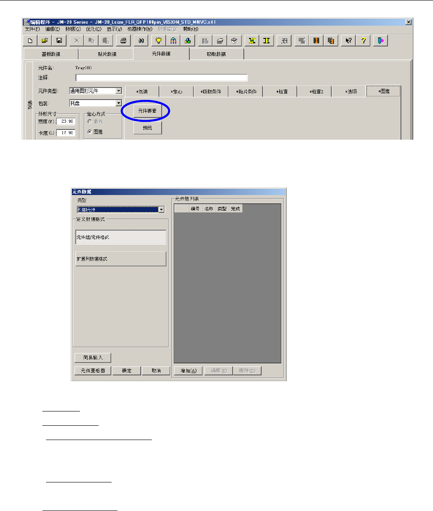433x511 pixels.
Task: Switch to the 贴片数据 tab
Action: coord(107,54)
